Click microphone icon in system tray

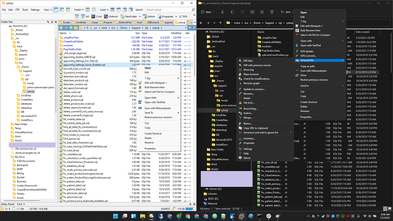358,216
